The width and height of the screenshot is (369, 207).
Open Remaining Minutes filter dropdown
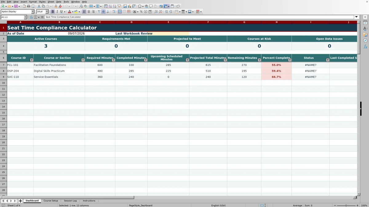pos(259,60)
